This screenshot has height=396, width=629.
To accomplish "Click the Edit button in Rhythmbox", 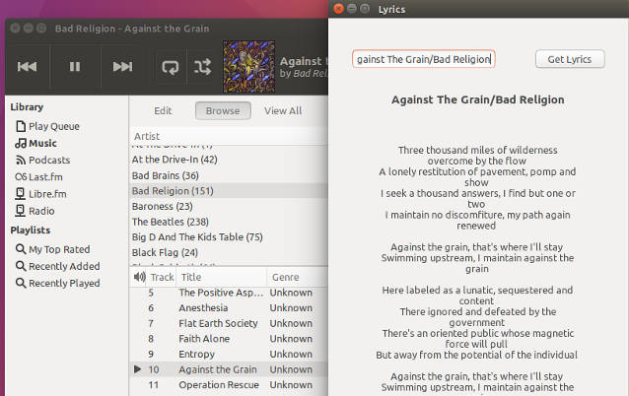I will 163,111.
